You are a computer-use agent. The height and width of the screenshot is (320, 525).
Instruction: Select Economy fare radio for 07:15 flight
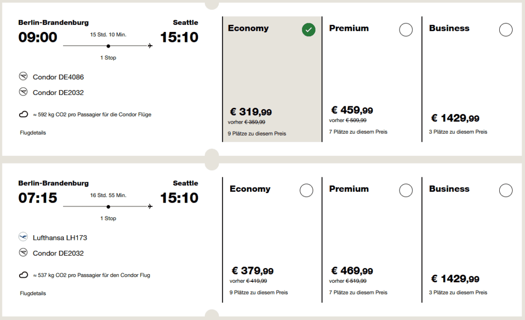306,191
